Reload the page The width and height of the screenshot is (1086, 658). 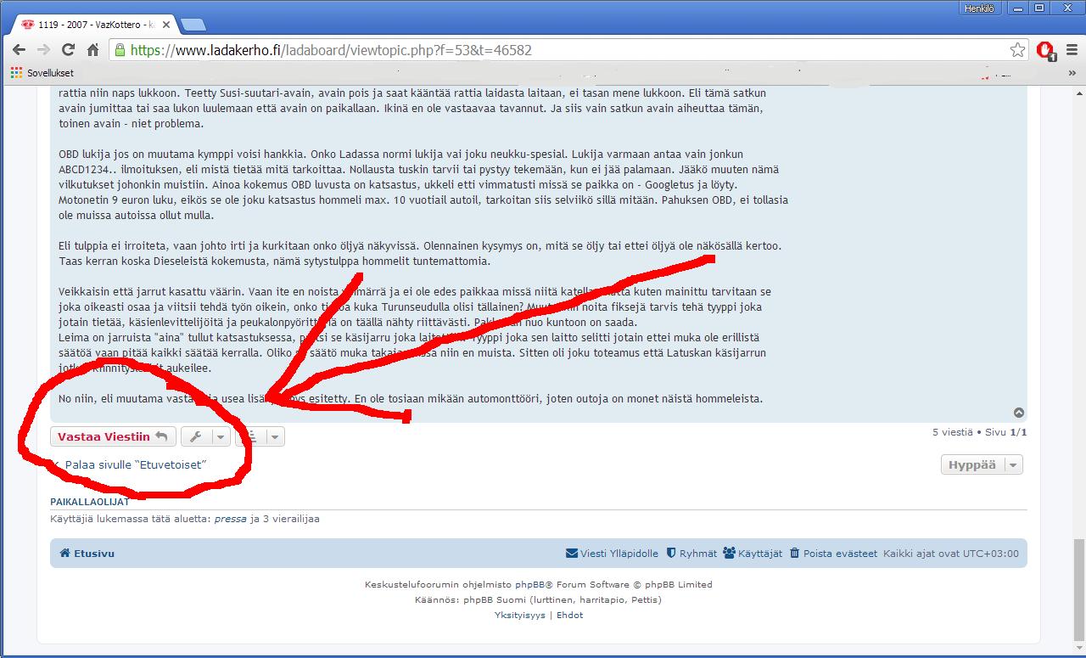tap(68, 50)
